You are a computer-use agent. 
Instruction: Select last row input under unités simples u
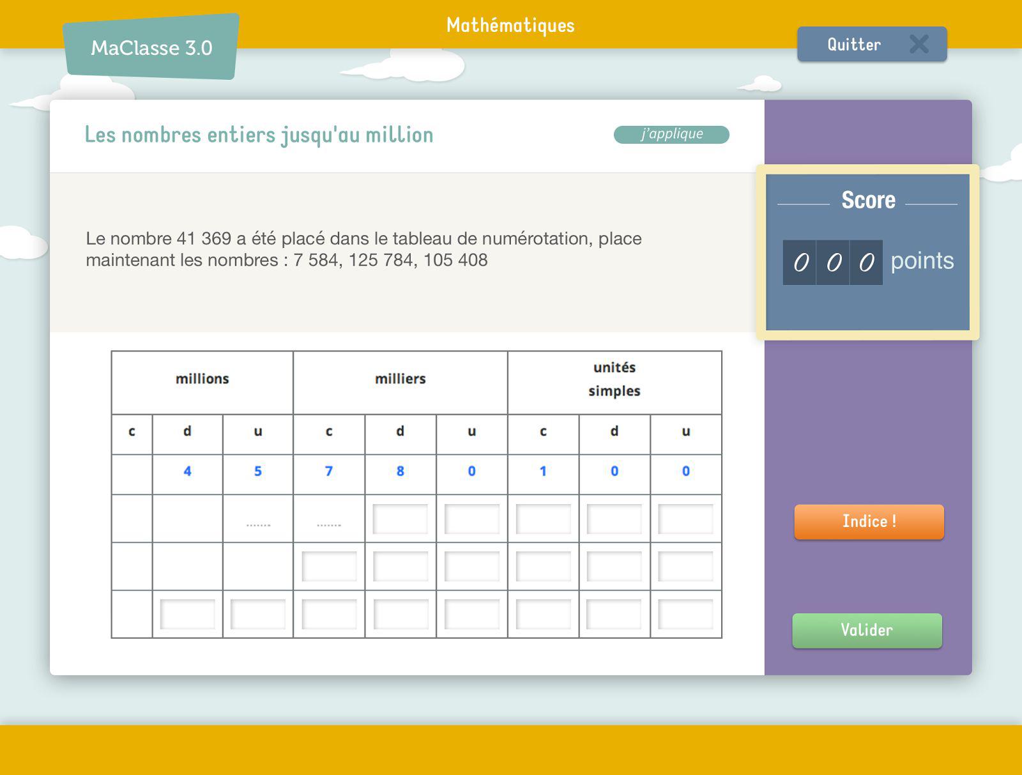(686, 614)
